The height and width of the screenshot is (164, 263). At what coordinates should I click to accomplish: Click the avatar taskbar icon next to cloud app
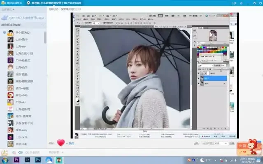pos(59,160)
